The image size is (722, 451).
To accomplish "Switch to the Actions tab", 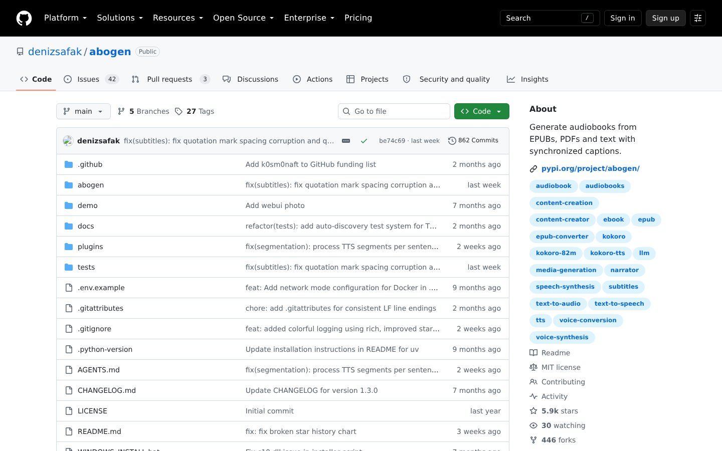I will coord(312,79).
